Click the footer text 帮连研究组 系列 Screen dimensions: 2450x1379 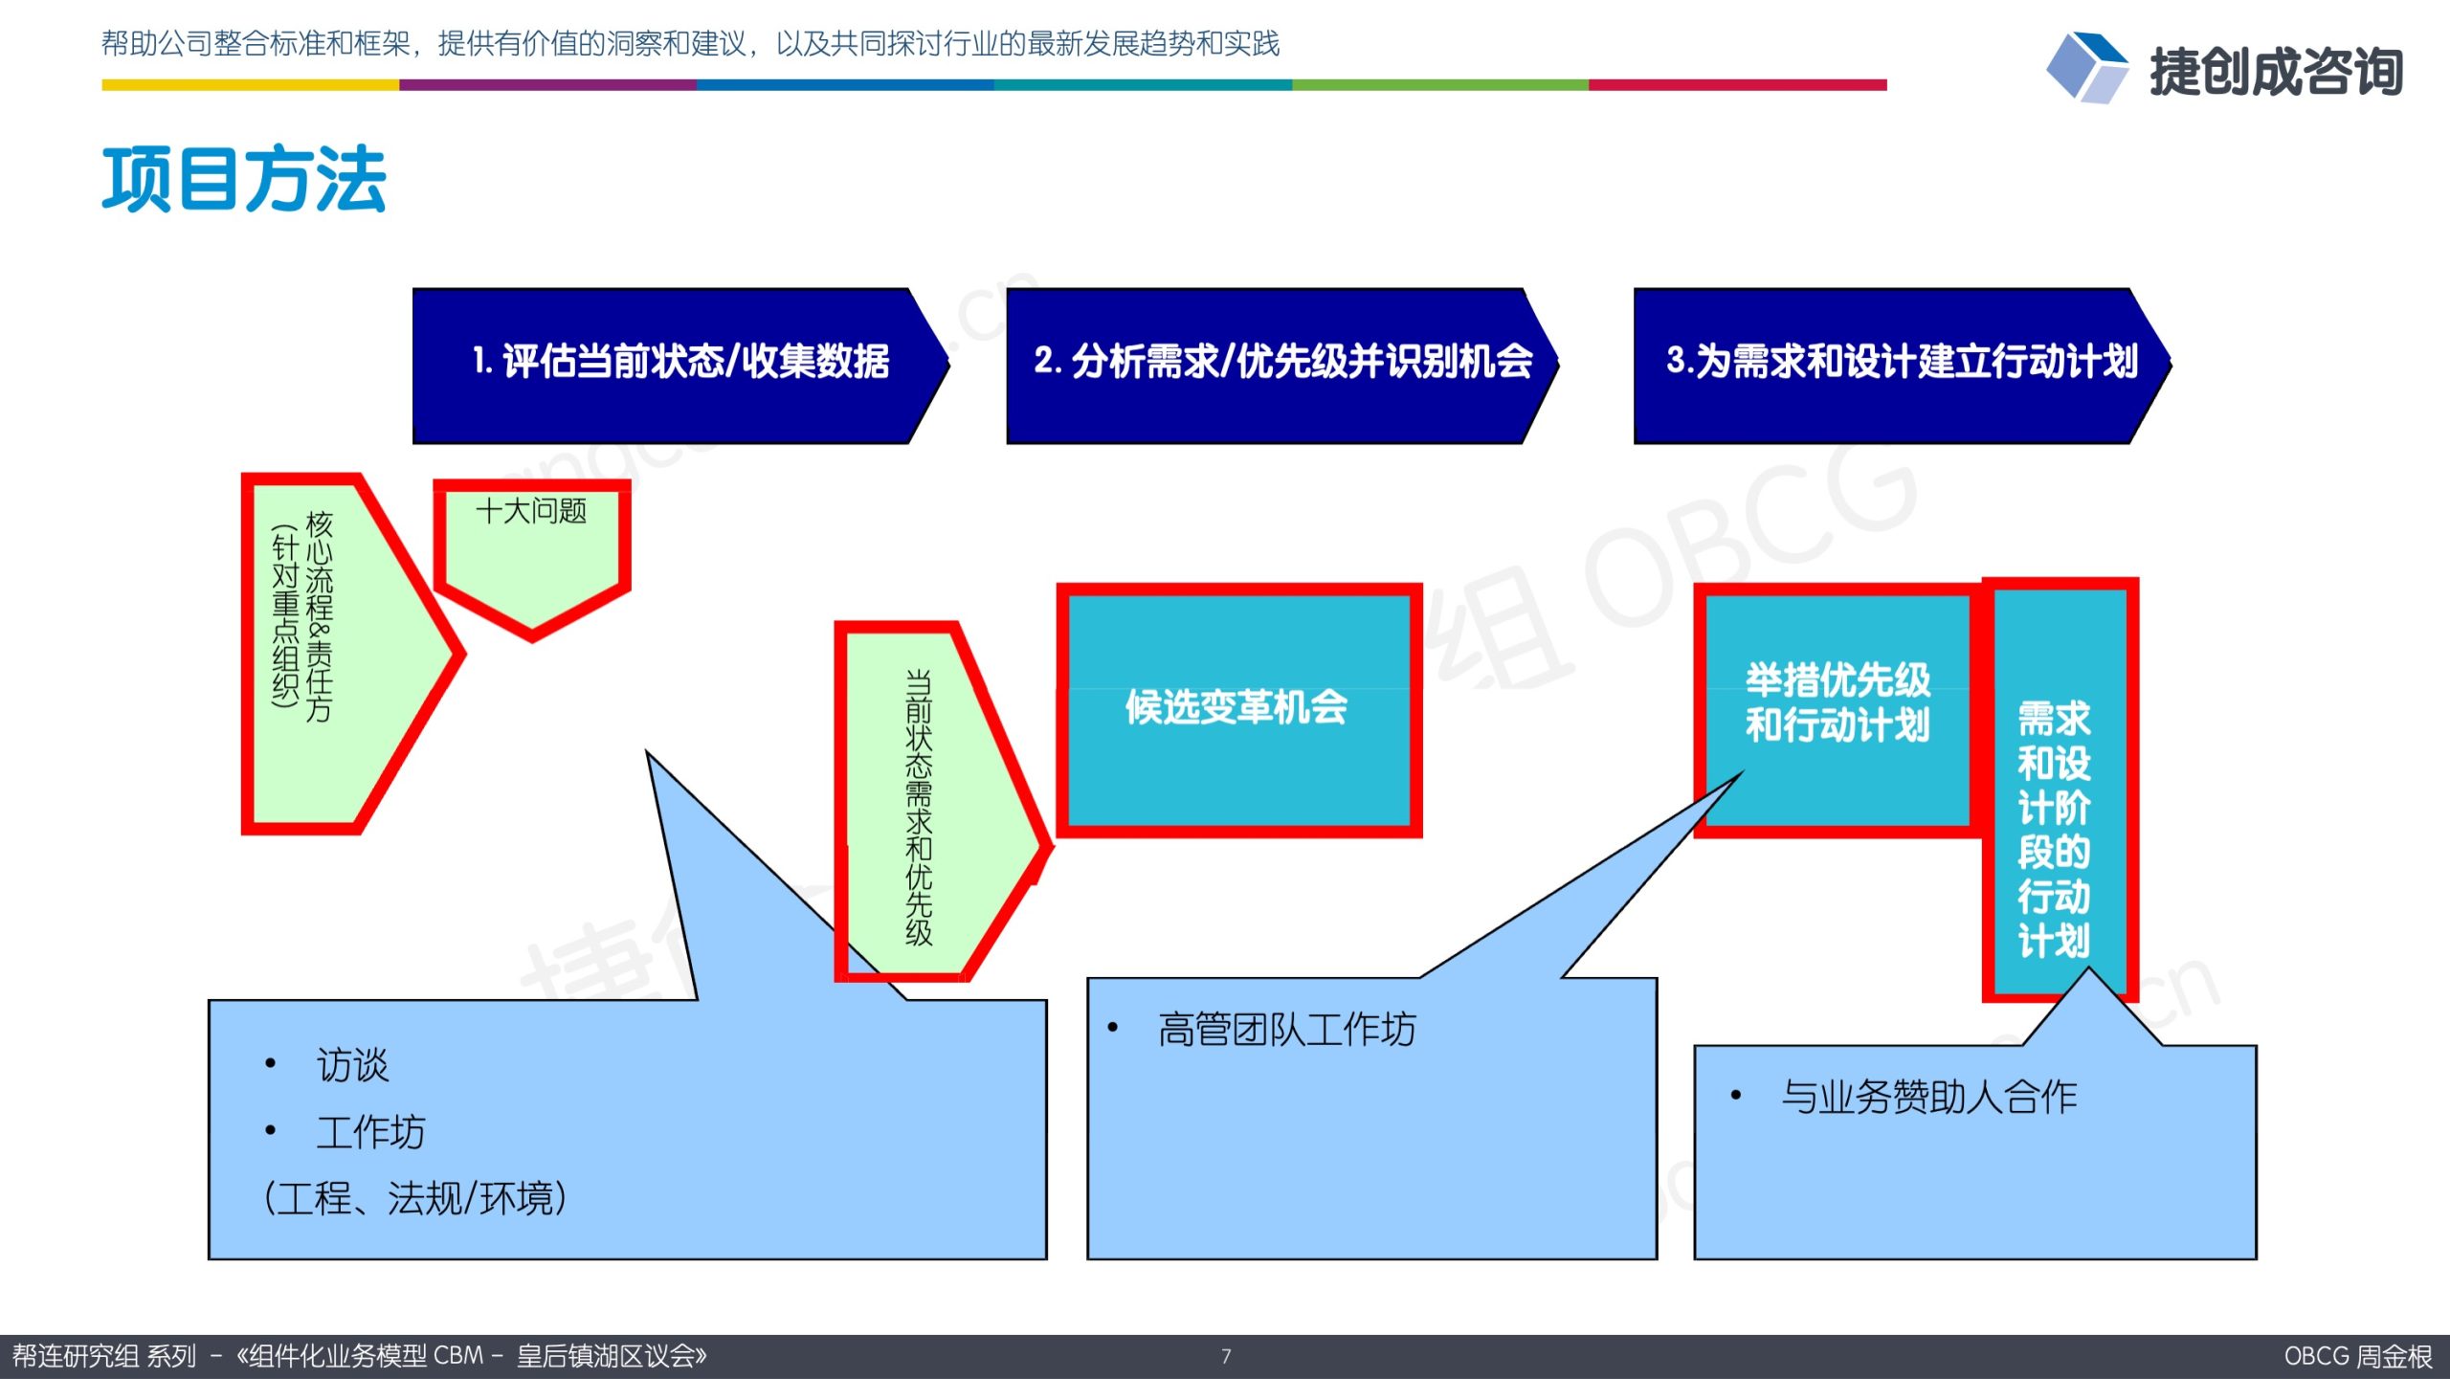click(103, 1356)
